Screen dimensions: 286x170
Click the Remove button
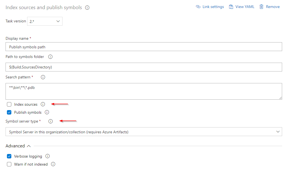click(x=270, y=6)
